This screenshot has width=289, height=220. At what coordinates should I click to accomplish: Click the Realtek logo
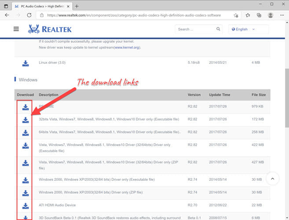click(x=50, y=29)
